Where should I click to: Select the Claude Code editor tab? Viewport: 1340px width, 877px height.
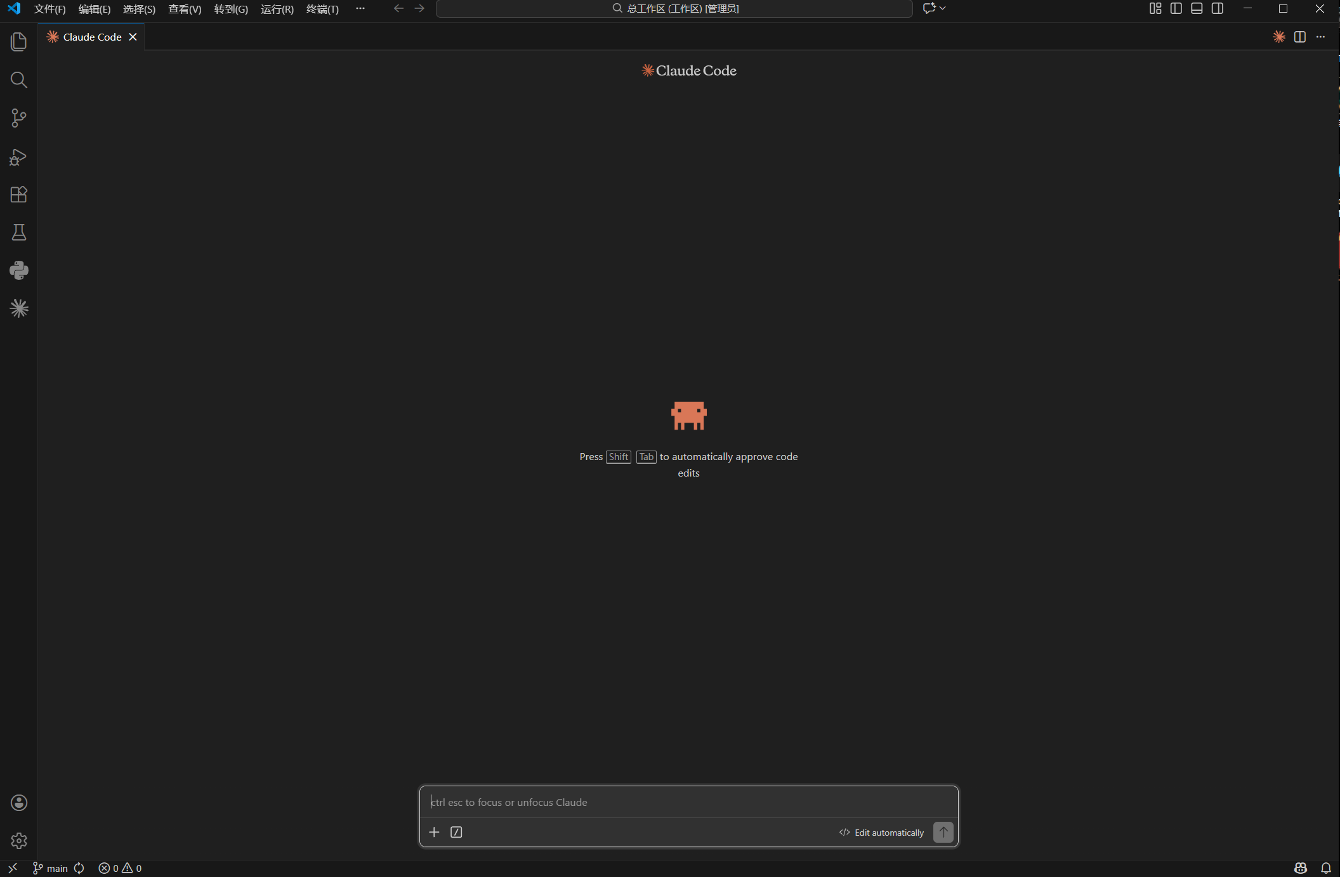pyautogui.click(x=91, y=37)
